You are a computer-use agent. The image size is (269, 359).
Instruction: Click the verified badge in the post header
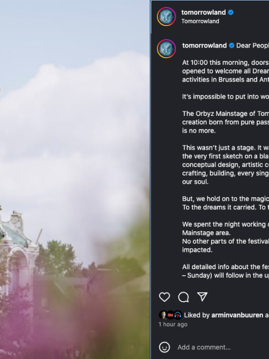[x=231, y=12]
